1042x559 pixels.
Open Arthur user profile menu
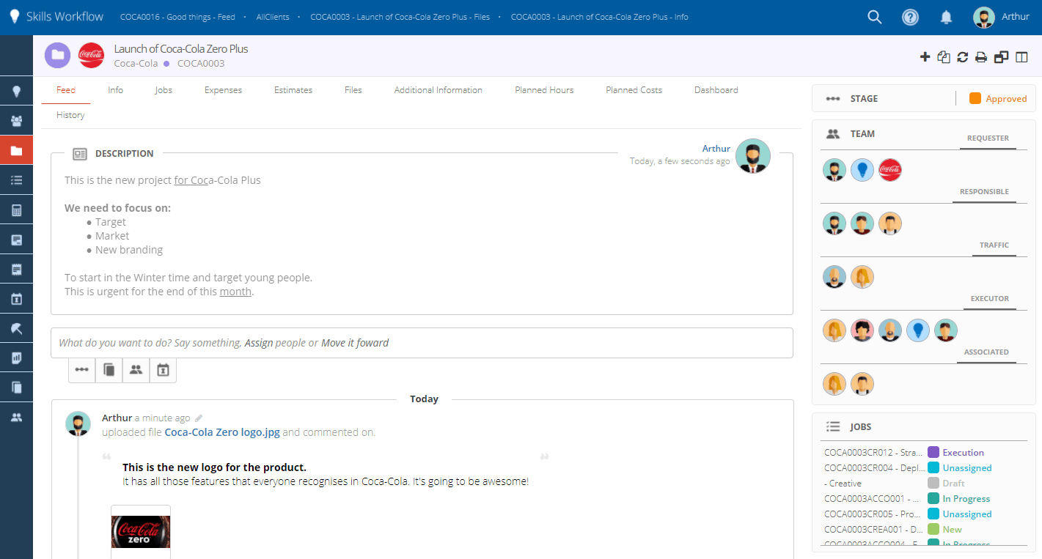click(1001, 17)
